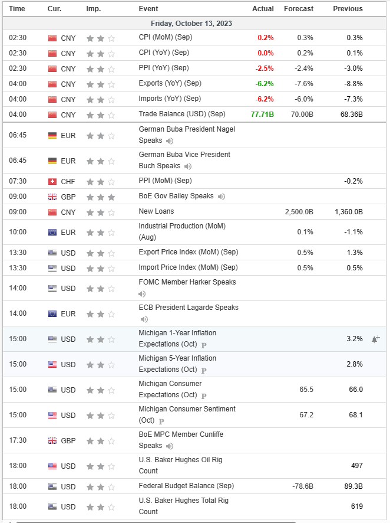This screenshot has height=523, width=390.
Task: Click China flag icon on CPI (MoM) row
Action: click(52, 38)
